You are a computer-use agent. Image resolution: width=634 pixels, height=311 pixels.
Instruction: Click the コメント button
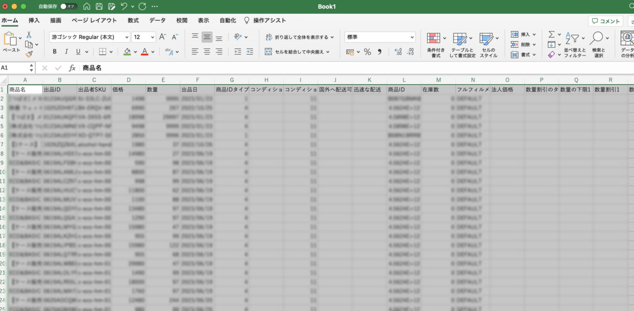[x=605, y=21]
